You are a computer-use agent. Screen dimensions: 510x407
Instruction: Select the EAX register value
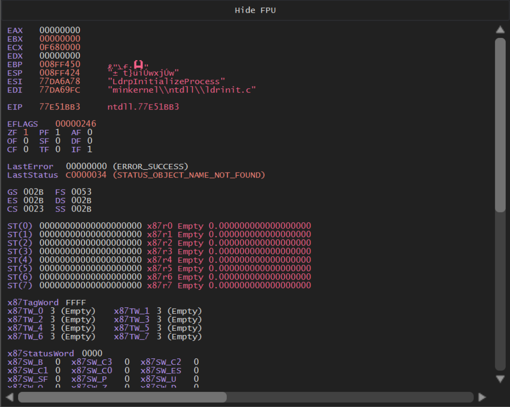[60, 31]
